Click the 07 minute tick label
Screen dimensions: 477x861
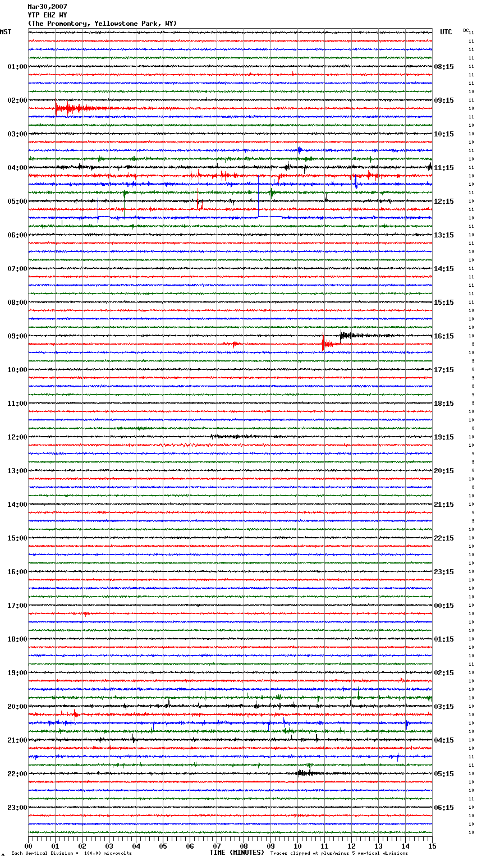(217, 846)
